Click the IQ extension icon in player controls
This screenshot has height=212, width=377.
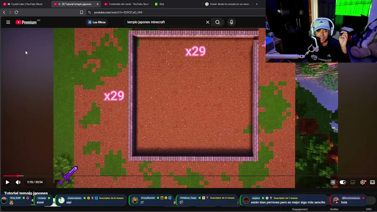[x=333, y=182]
